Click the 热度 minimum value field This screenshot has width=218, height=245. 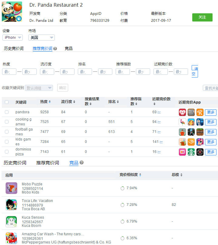pos(9,72)
